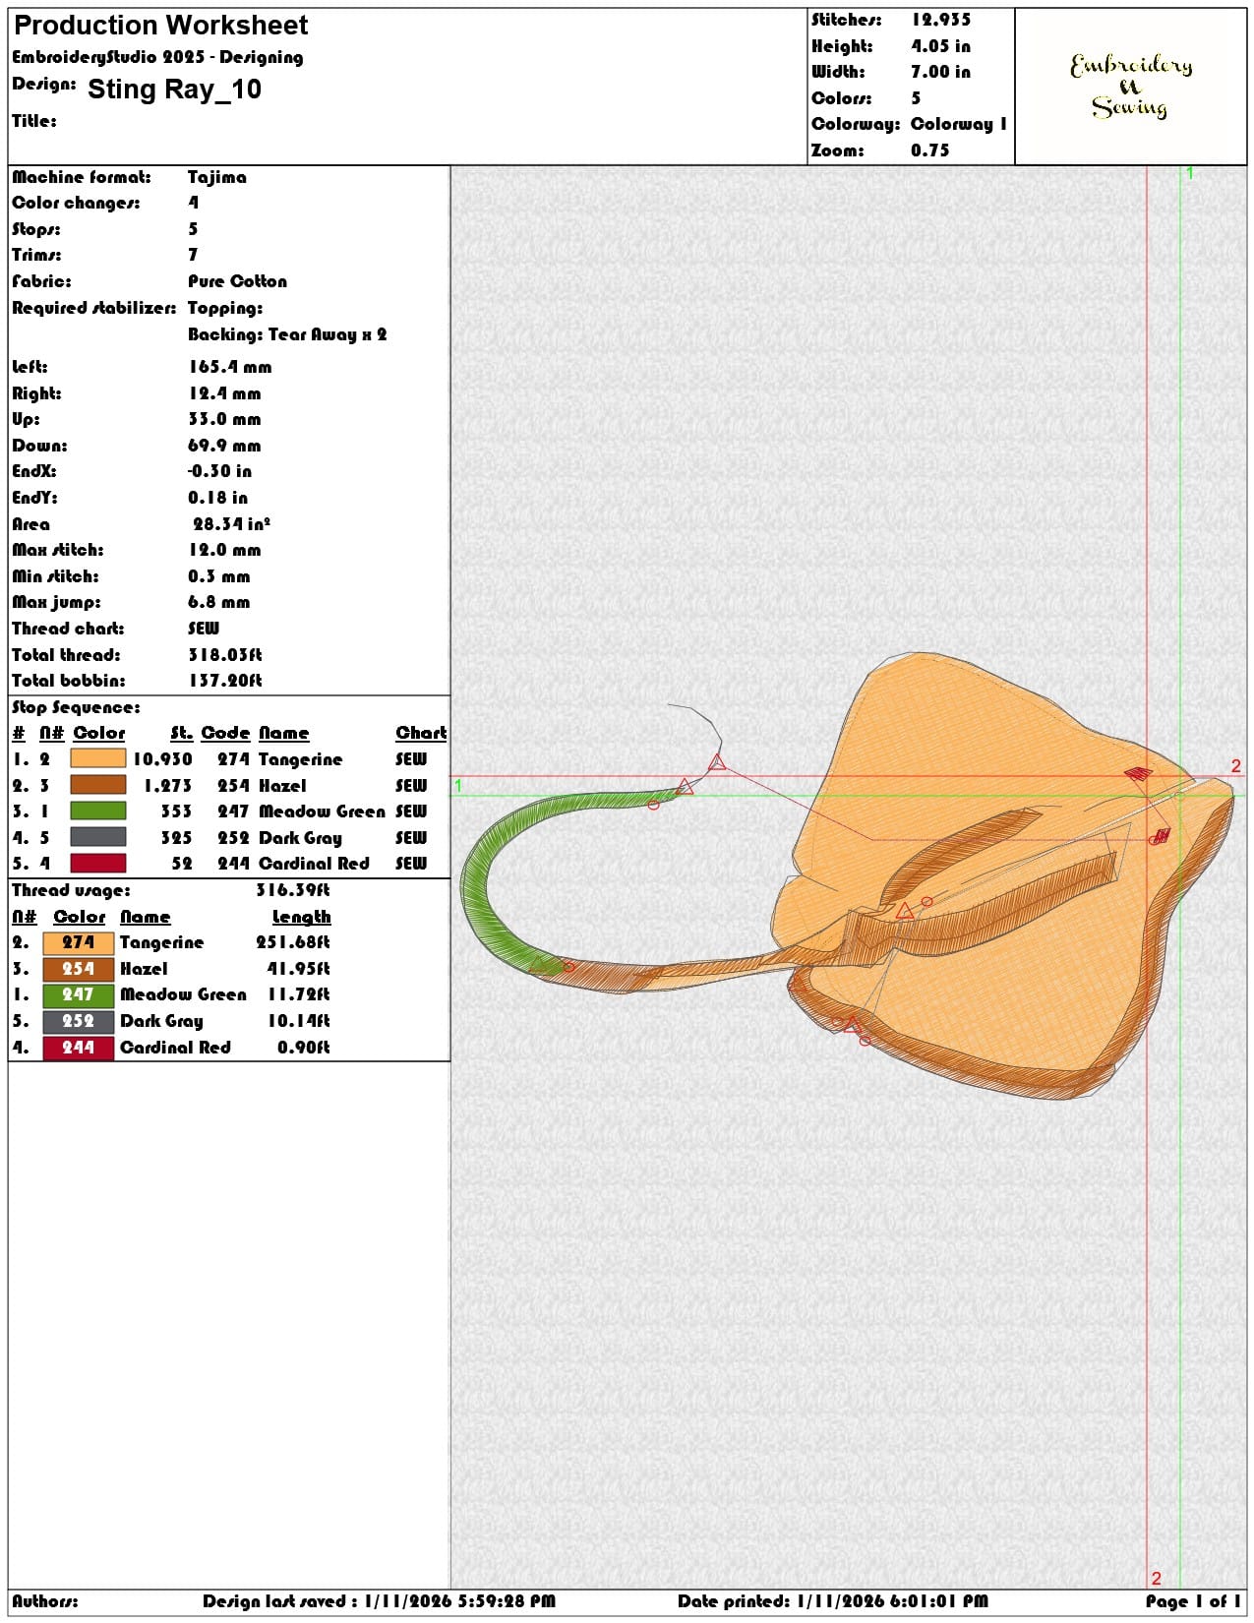Click the Max jump value '6.8 mm'
1254x1623 pixels.
click(219, 602)
